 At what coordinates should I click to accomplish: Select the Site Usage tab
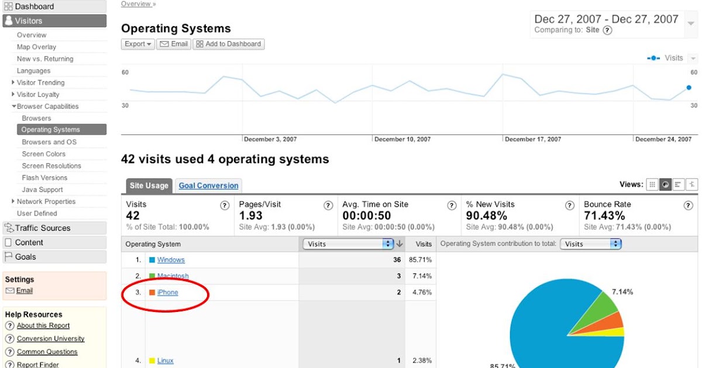pos(149,186)
